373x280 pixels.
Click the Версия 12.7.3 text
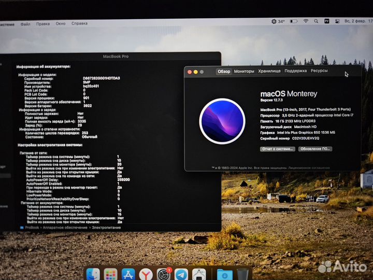point(271,100)
